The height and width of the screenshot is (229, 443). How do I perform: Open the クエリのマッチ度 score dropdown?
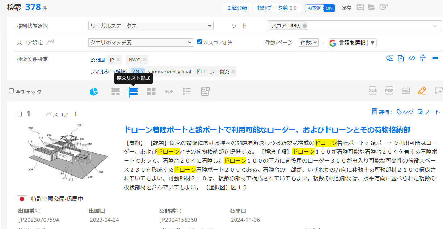tap(141, 43)
